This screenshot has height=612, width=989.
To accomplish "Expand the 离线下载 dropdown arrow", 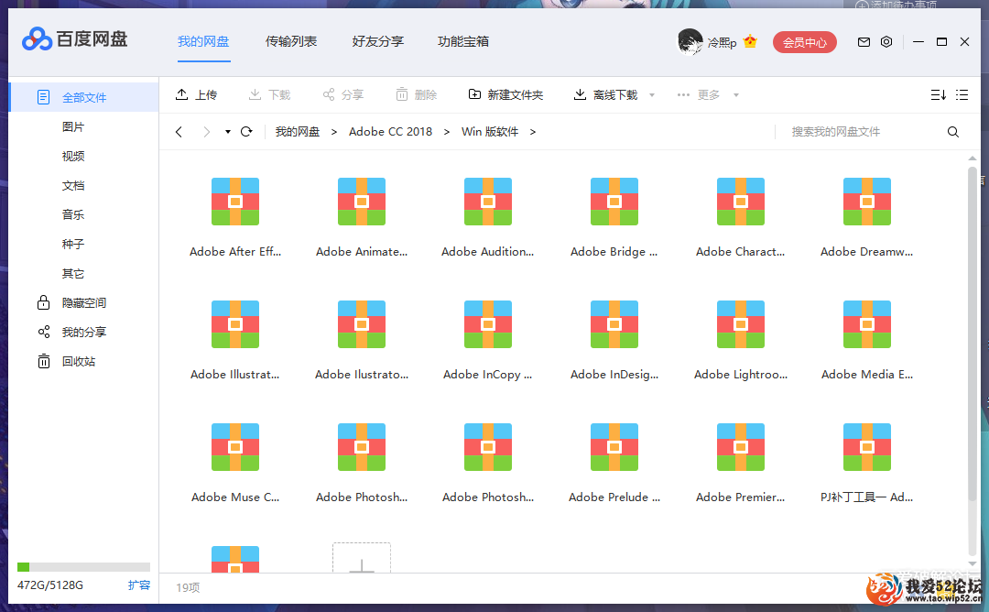I will coord(652,95).
